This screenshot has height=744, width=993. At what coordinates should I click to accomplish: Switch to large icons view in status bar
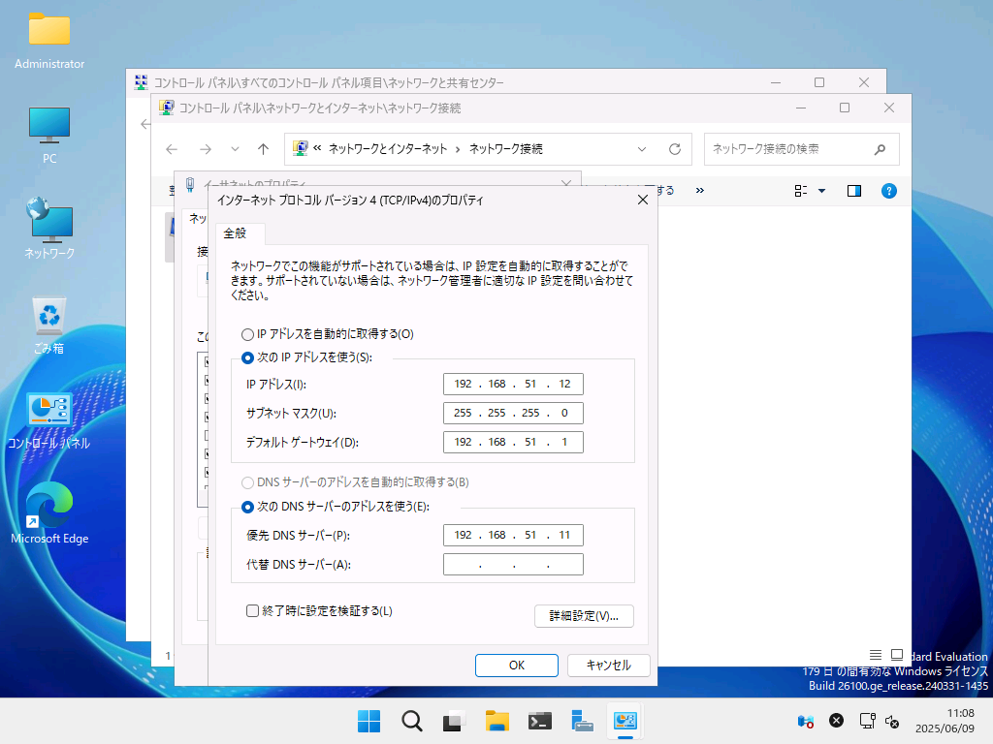[x=897, y=654]
